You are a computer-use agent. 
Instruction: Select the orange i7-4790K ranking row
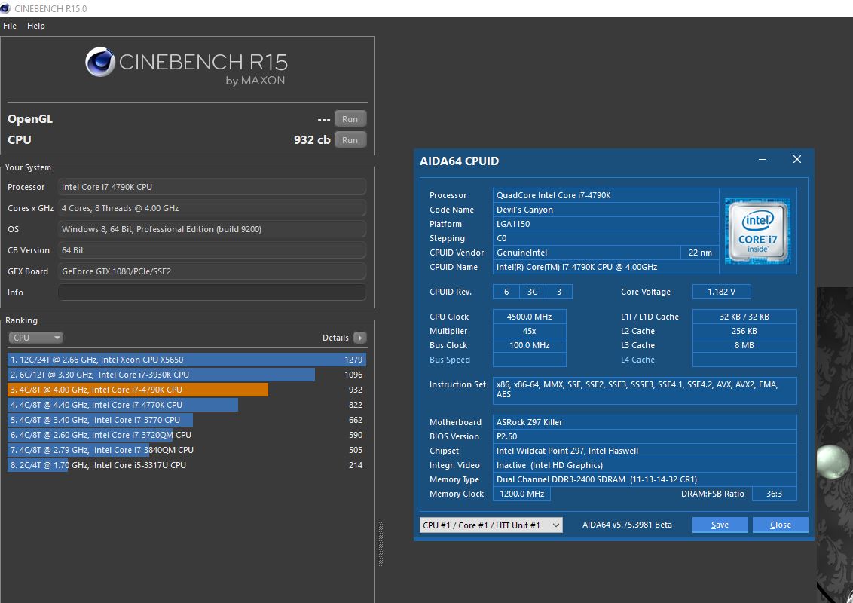point(187,390)
